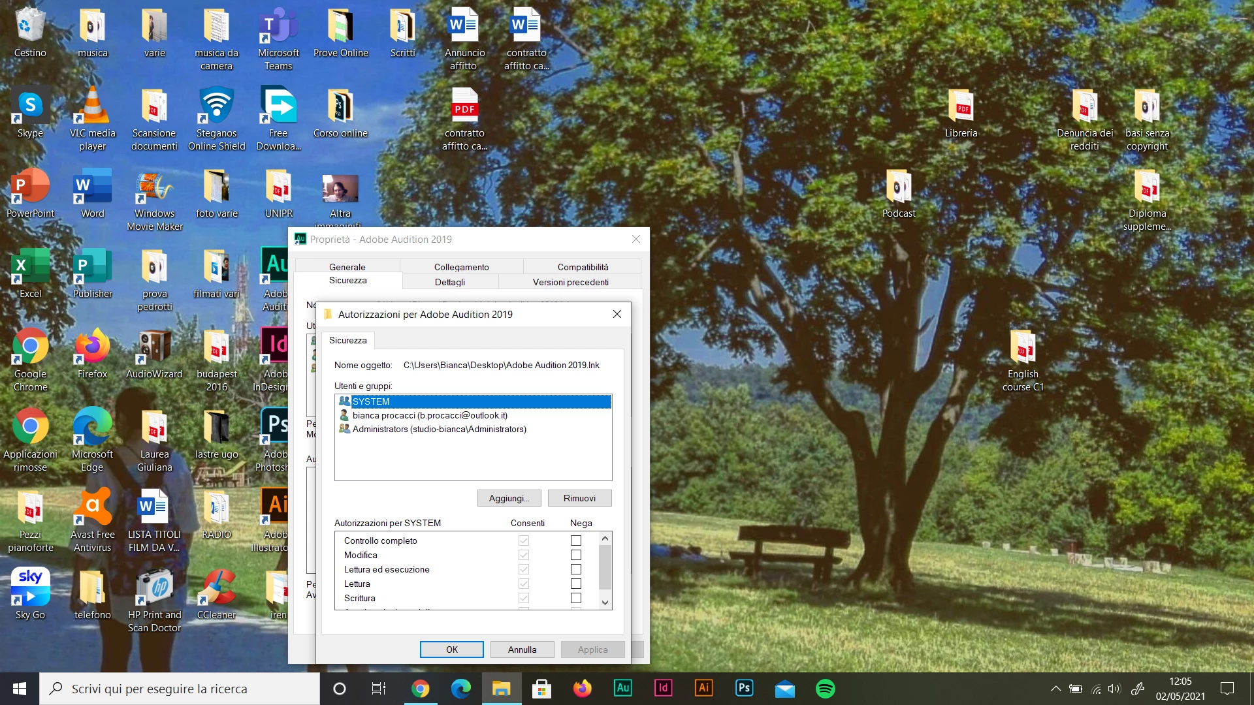This screenshot has height=705, width=1254.
Task: Open the Dettagli tab
Action: 450,282
